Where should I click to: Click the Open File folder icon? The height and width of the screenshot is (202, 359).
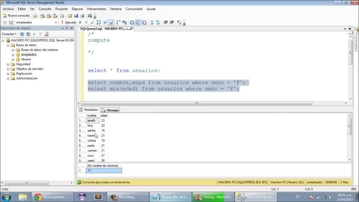[x=70, y=16]
